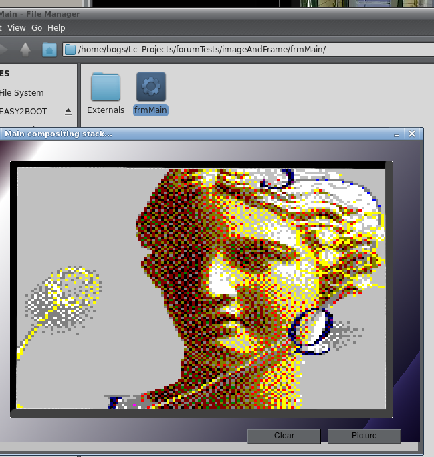Open the home folder icon in toolbar
Image resolution: width=434 pixels, height=457 pixels.
49,49
